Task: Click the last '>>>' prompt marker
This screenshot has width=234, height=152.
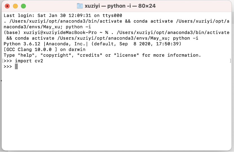Action: [8, 66]
